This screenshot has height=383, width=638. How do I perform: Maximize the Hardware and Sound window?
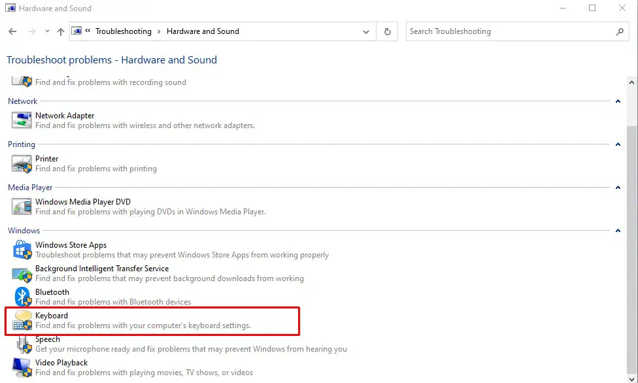pos(592,8)
